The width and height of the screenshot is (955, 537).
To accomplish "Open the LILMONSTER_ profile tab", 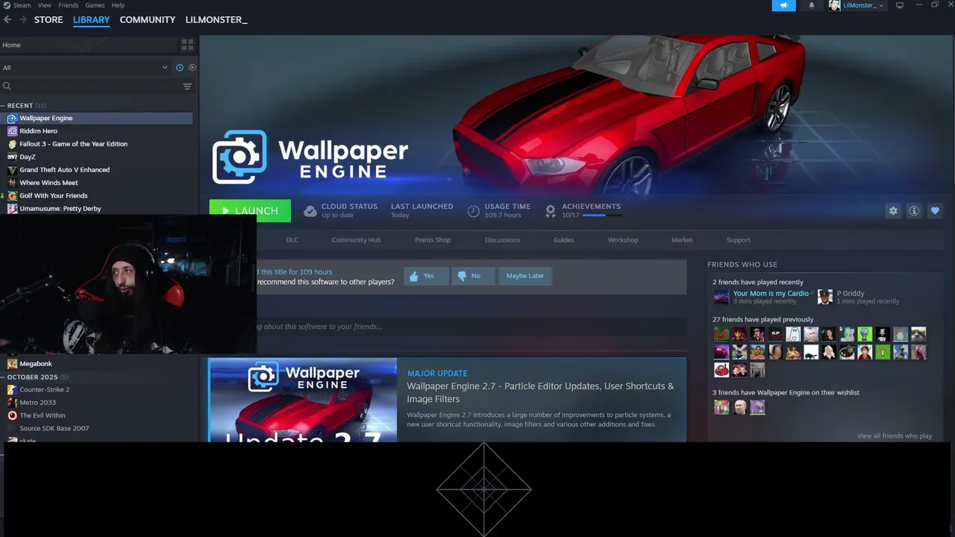I will tap(216, 19).
